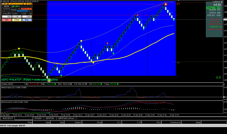Click the blue Buy button
This screenshot has width=227, height=134.
(x=27, y=20)
